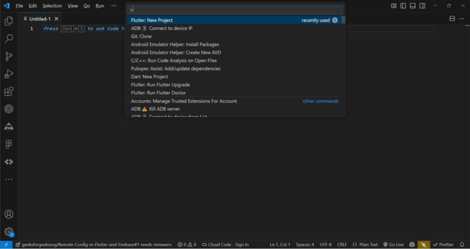
Task: Open the Run menu
Action: 100,6
